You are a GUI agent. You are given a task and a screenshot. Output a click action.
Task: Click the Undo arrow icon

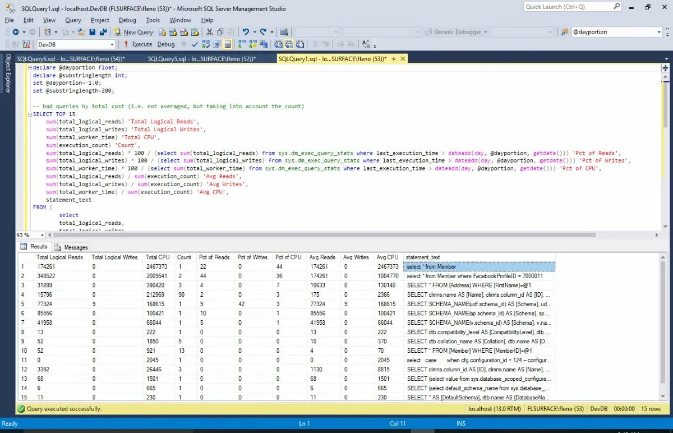[x=245, y=32]
